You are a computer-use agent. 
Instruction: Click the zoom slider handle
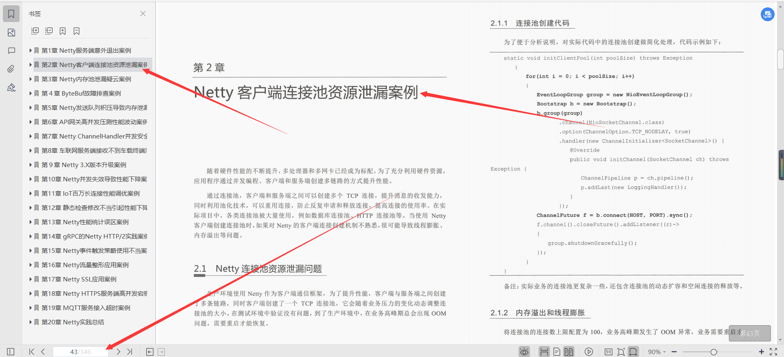(713, 352)
